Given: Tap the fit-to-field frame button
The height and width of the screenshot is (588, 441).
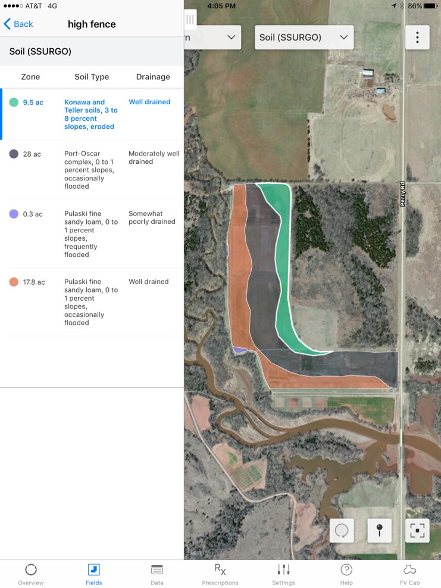Looking at the screenshot, I should (x=417, y=530).
